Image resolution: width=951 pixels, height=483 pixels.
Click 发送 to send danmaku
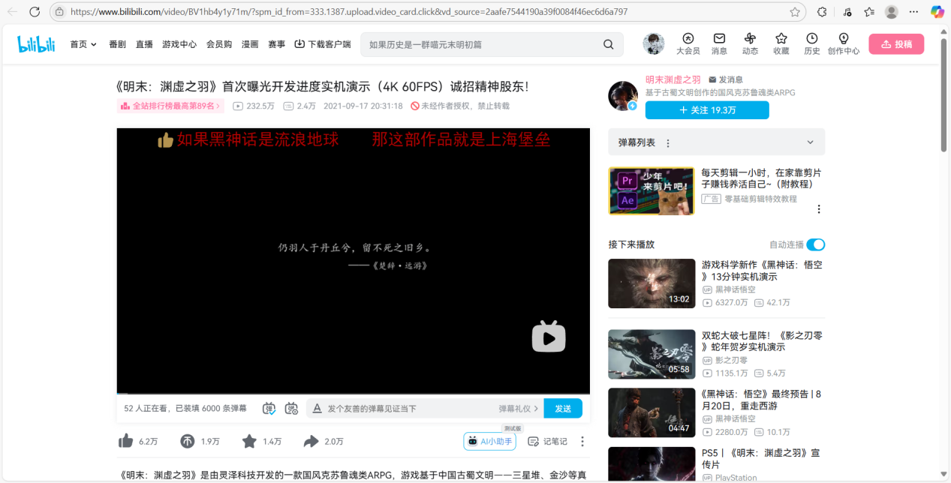(563, 409)
